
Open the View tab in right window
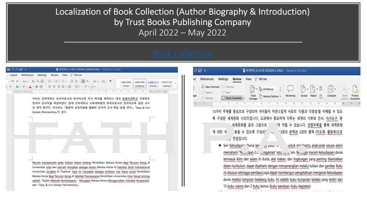click(x=248, y=79)
